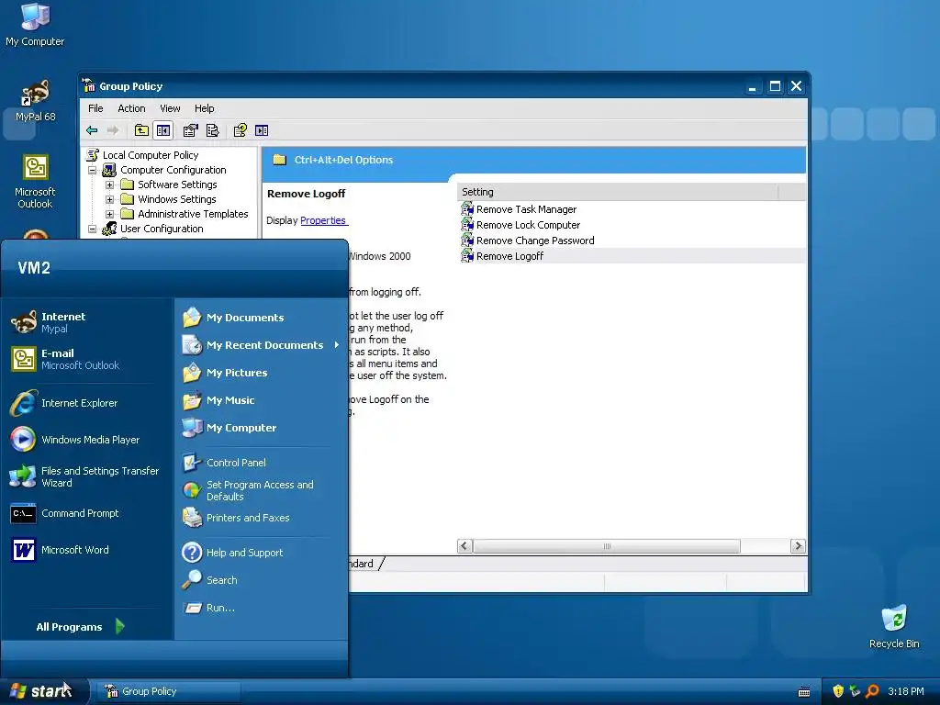
Task: Open Search from the Start menu
Action: click(210, 580)
